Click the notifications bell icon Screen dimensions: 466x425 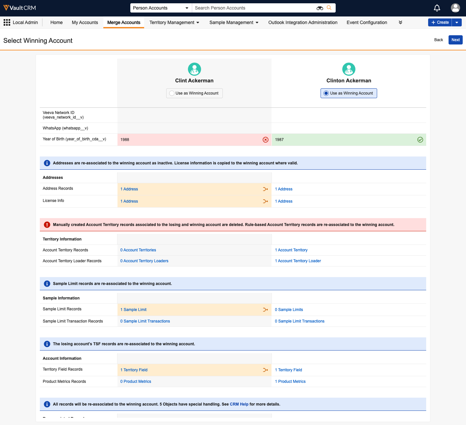click(x=437, y=8)
